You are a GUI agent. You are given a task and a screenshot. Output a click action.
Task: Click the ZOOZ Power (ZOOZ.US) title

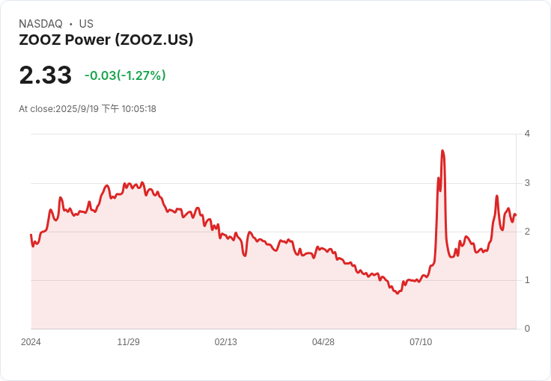106,40
